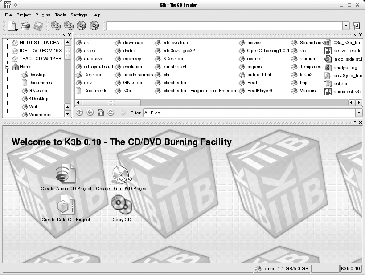Select the freddy-sounds folder
The width and height of the screenshot is (365, 275).
(x=134, y=75)
